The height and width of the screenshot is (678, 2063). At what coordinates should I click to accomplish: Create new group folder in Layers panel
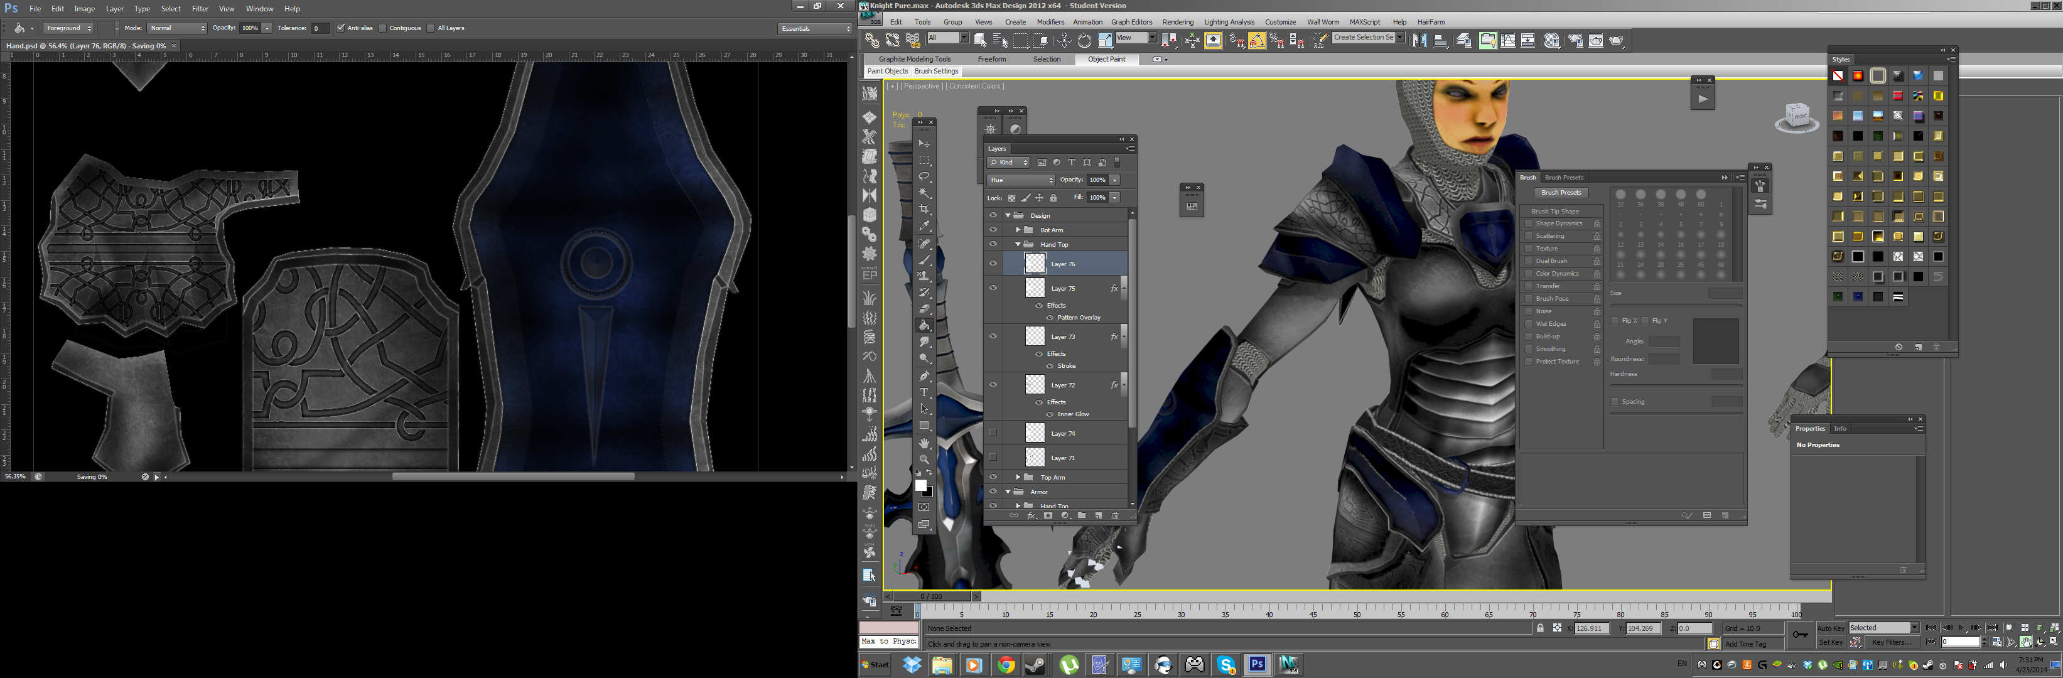tap(1081, 515)
